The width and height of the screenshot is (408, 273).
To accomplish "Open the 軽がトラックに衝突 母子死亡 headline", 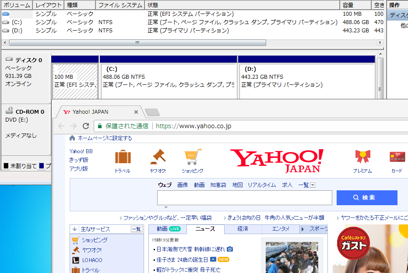I will 188,269.
